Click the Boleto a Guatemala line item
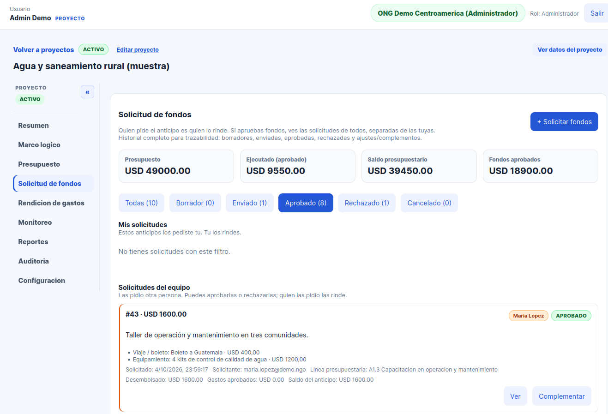608x414 pixels. tap(196, 353)
